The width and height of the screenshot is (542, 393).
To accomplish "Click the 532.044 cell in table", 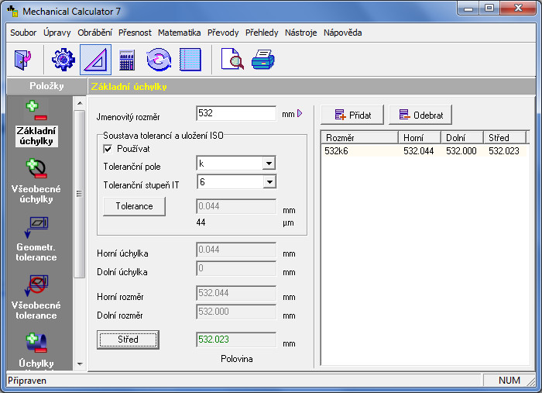I will [x=419, y=151].
